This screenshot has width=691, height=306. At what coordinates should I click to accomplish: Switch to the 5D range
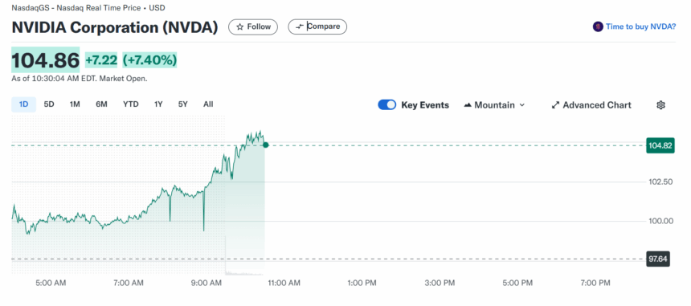coord(49,104)
